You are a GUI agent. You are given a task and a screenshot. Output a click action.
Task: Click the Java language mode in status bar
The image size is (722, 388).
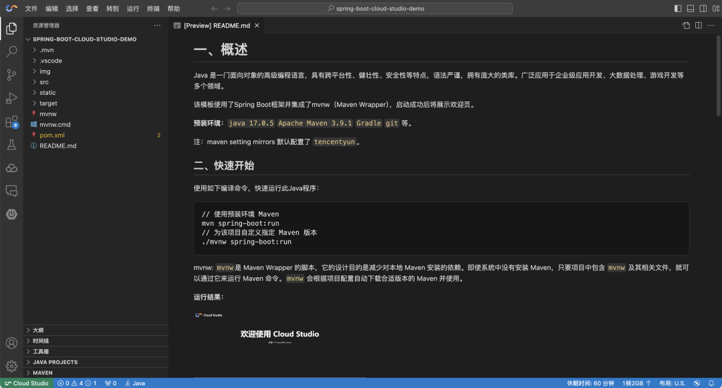(x=135, y=383)
